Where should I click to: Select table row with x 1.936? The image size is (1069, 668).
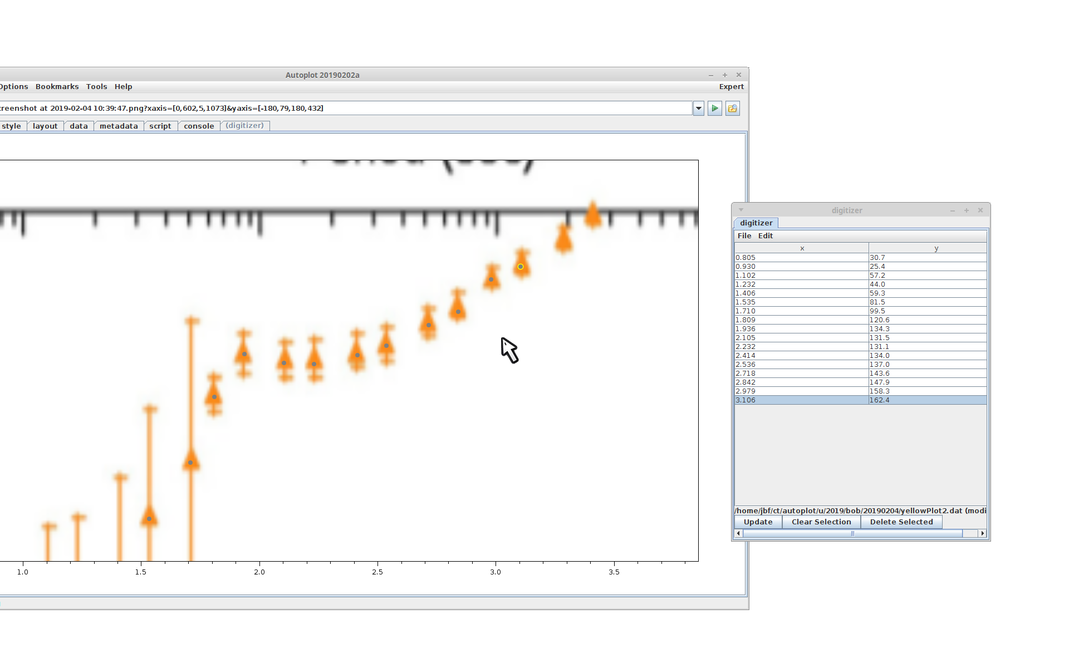click(x=861, y=329)
